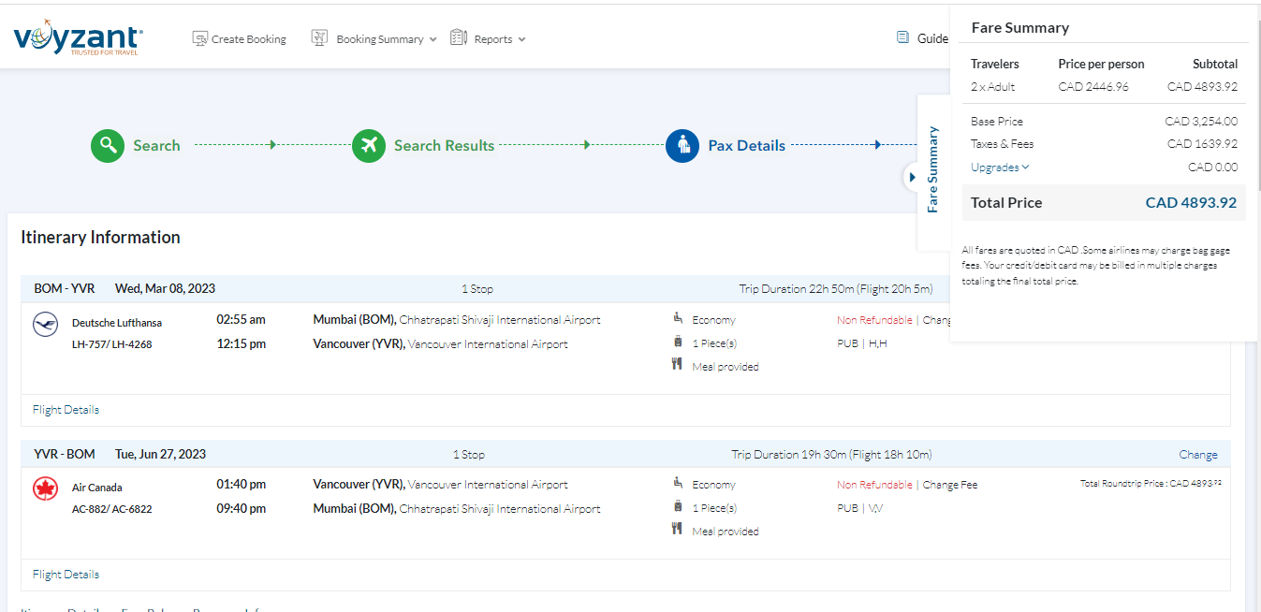Open the Guide from the top bar

[x=922, y=38]
